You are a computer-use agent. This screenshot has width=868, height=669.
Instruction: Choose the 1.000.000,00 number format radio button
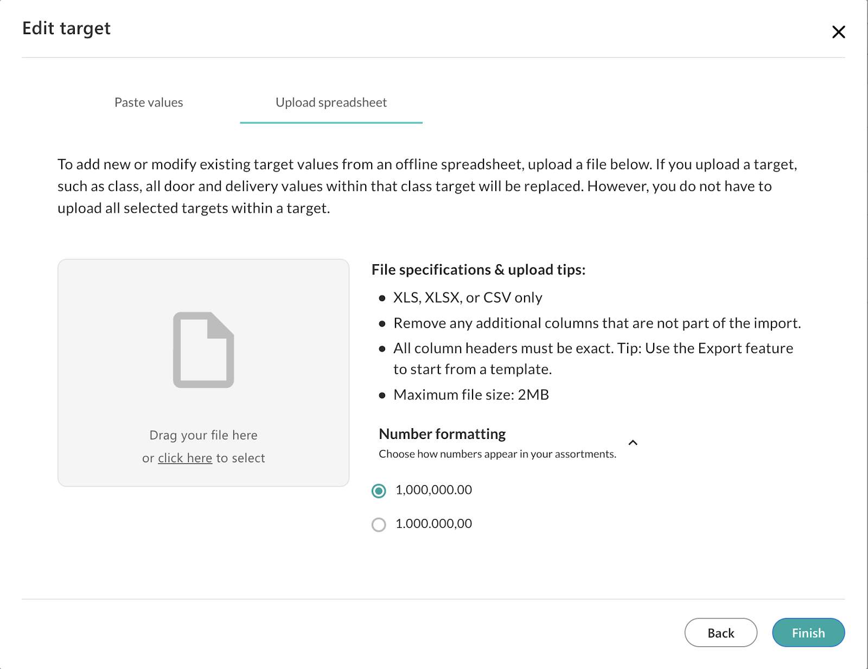pyautogui.click(x=379, y=525)
